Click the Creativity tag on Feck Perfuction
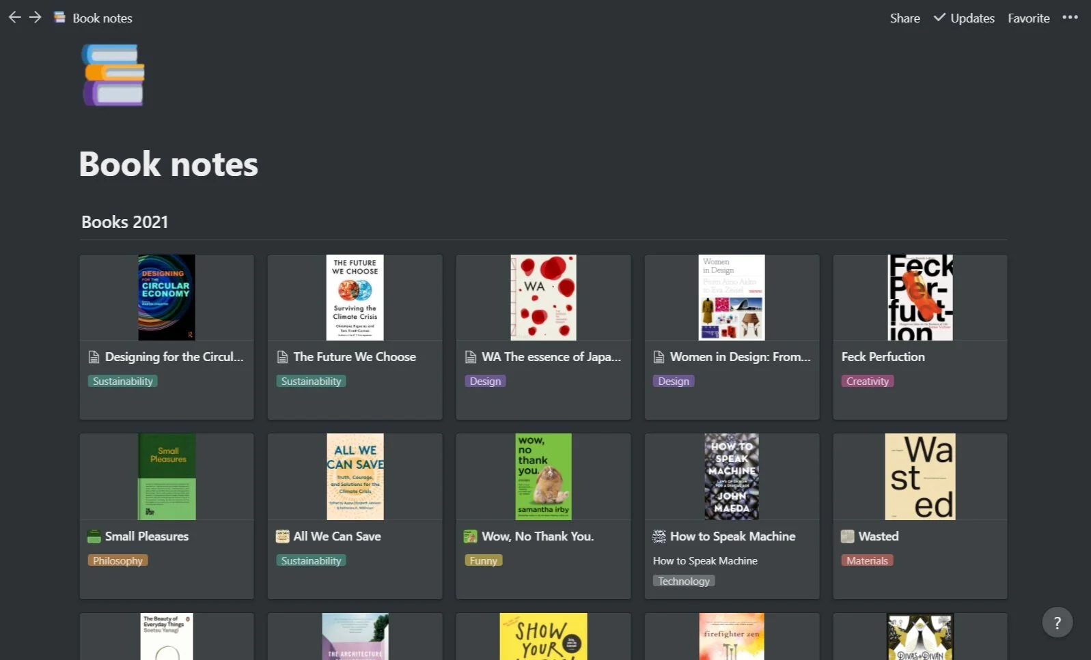1091x660 pixels. pos(868,382)
